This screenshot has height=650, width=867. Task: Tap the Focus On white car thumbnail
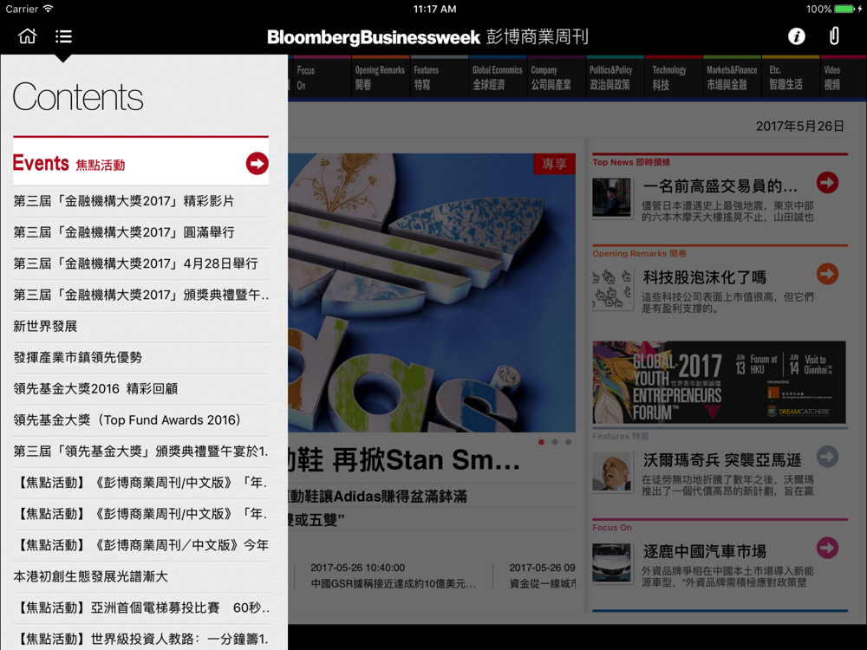[x=611, y=562]
